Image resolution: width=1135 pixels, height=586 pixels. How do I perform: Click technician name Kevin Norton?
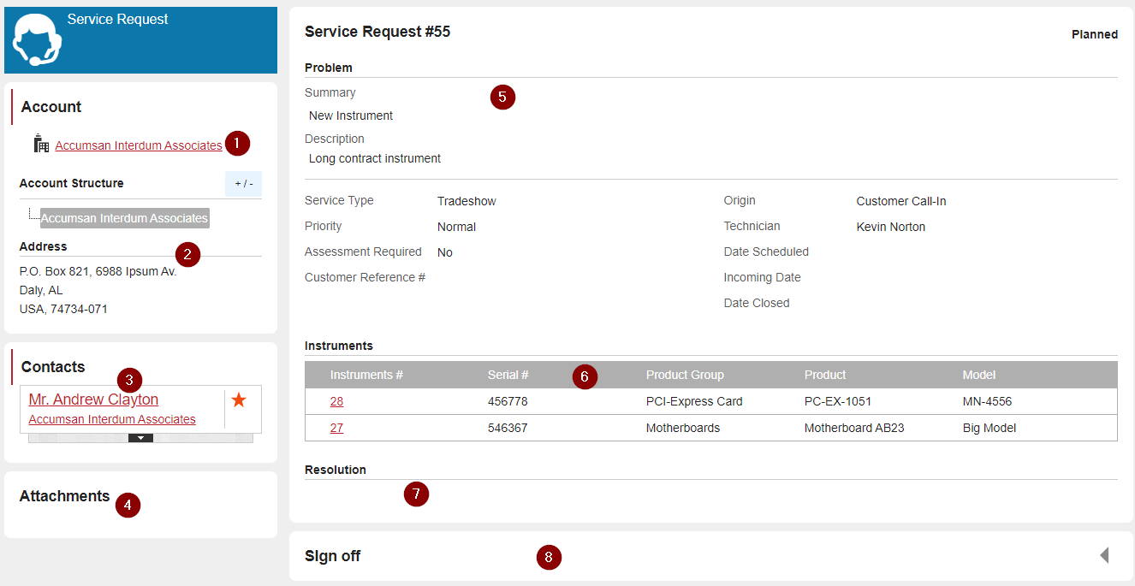coord(891,227)
